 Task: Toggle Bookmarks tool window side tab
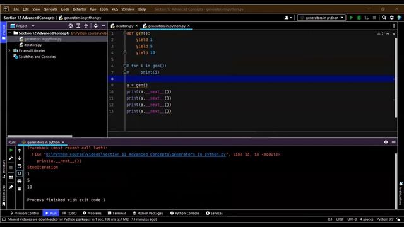pos(4,195)
